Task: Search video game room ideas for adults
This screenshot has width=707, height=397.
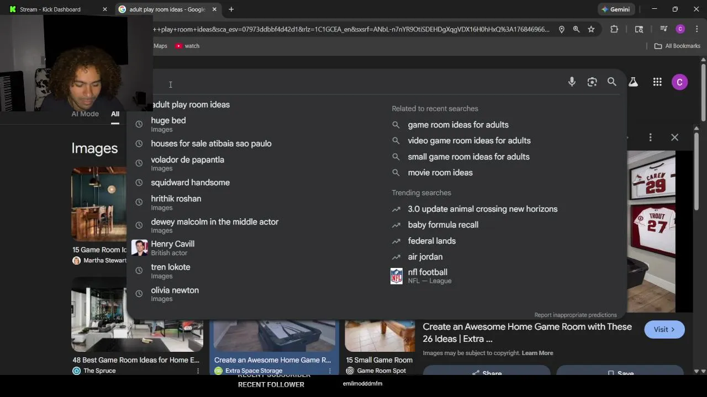Action: click(x=469, y=141)
